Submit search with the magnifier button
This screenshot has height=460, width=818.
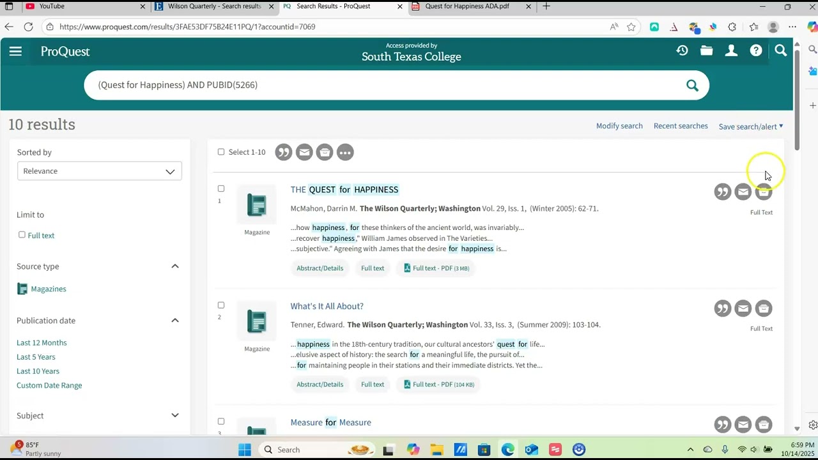(692, 85)
